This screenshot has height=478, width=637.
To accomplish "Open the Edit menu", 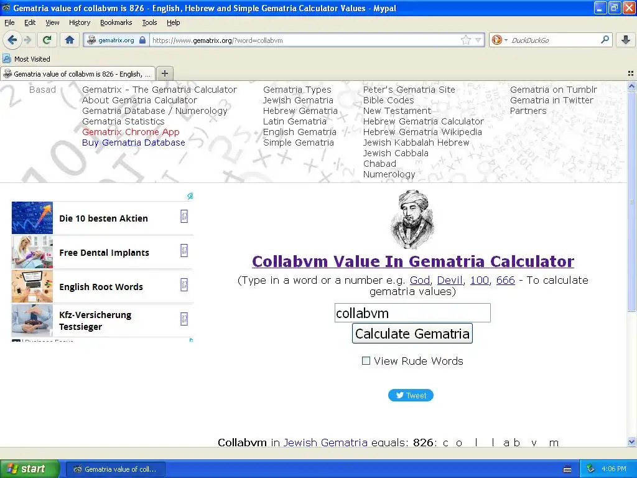I will (x=30, y=22).
